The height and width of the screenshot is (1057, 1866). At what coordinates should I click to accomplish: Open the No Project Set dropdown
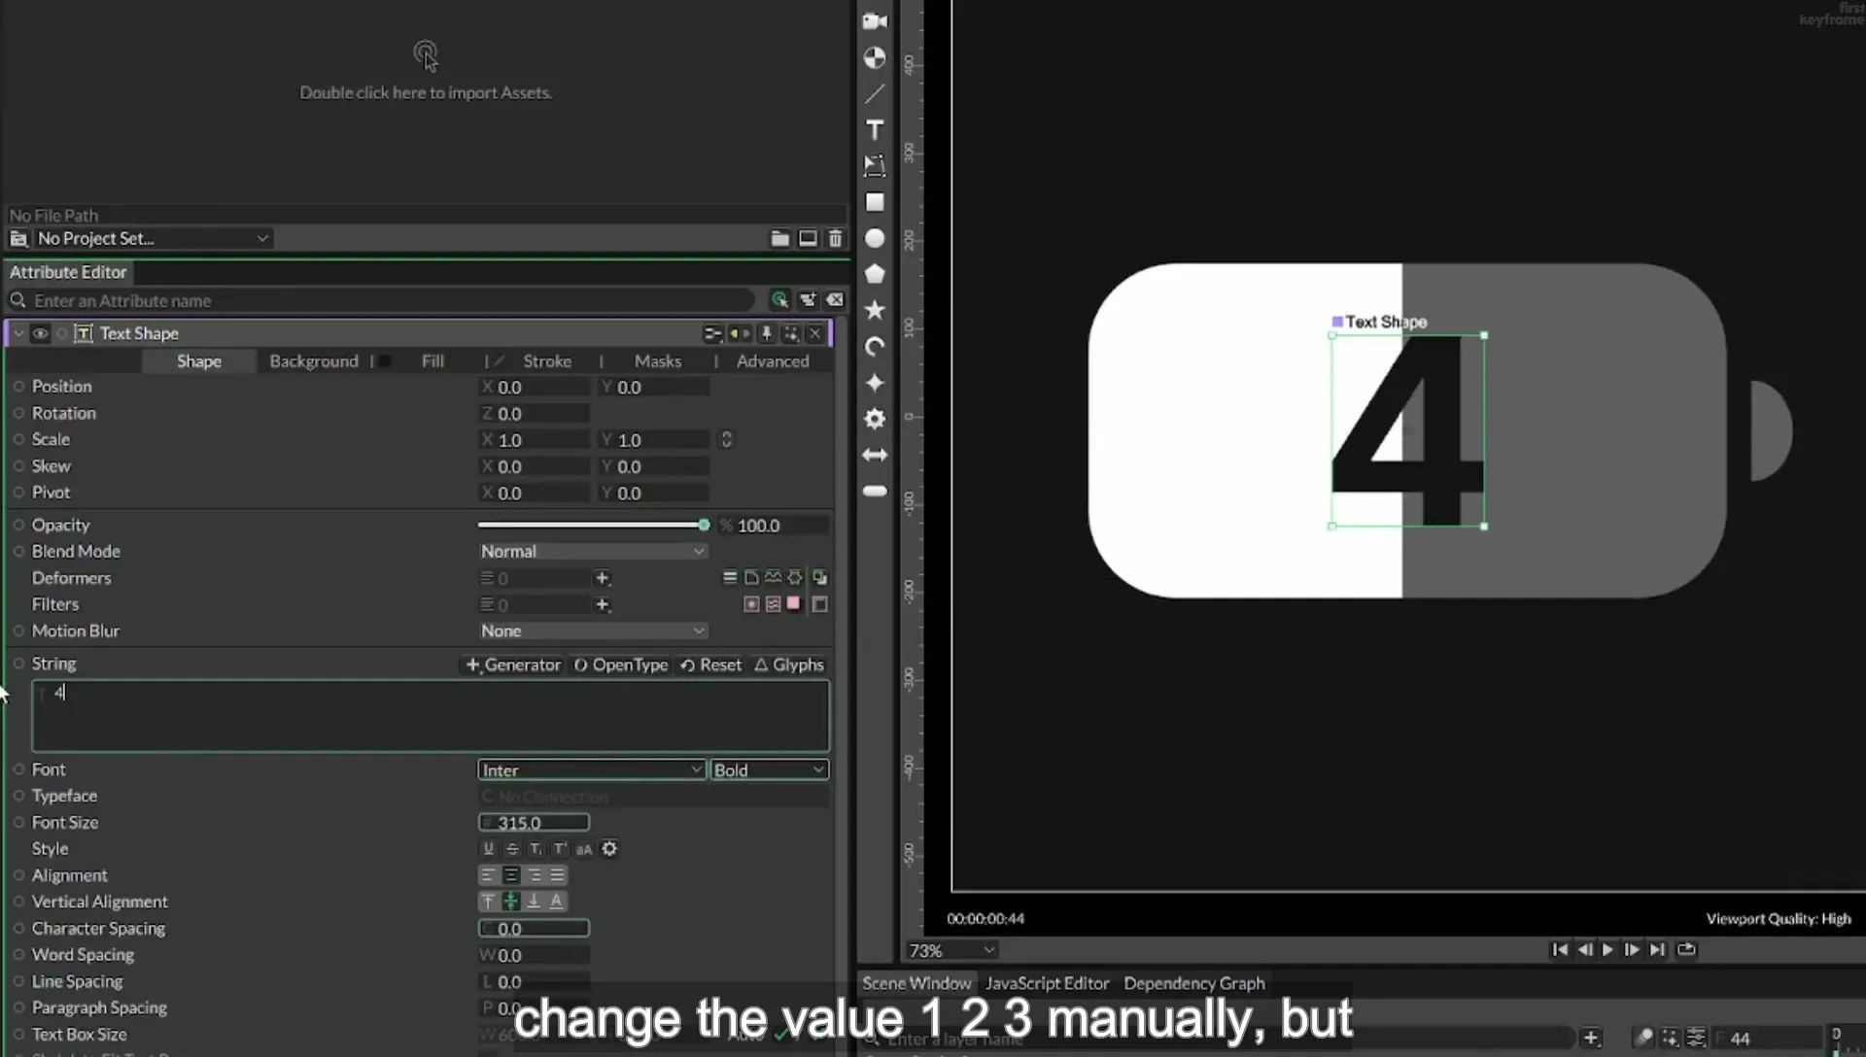[x=152, y=238]
